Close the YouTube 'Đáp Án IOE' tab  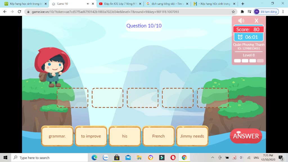coord(140,4)
